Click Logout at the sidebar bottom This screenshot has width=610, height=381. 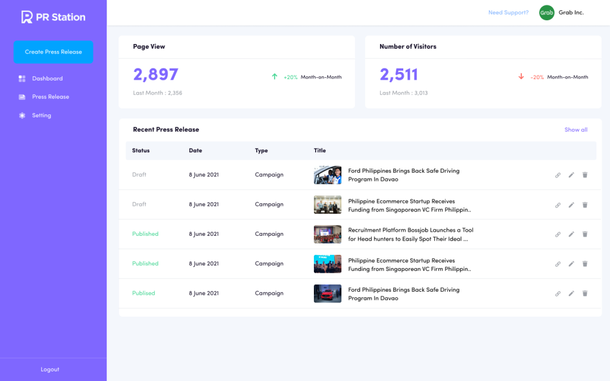tap(50, 369)
